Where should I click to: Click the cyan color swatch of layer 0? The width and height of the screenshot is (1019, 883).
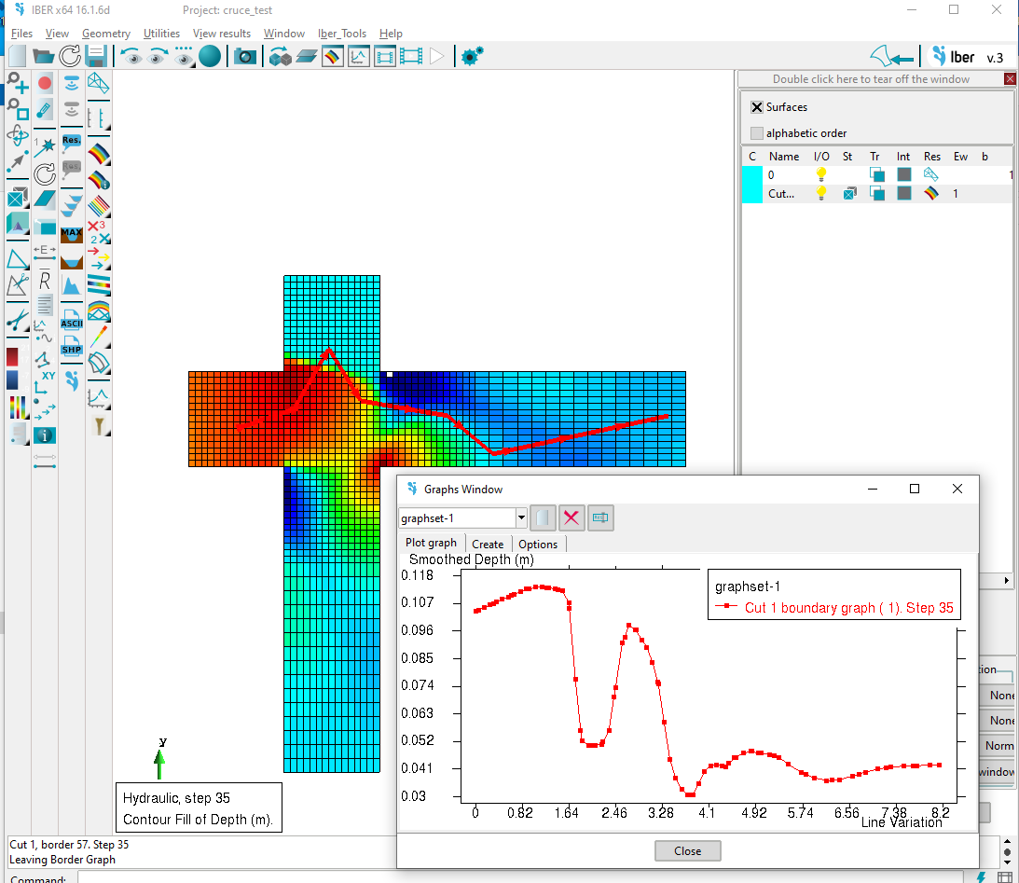coord(752,174)
